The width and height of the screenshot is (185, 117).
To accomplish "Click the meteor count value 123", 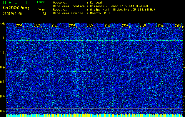I will (x=44, y=14).
